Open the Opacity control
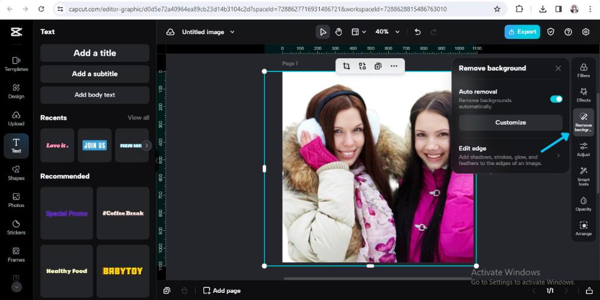The width and height of the screenshot is (600, 300). [x=583, y=203]
